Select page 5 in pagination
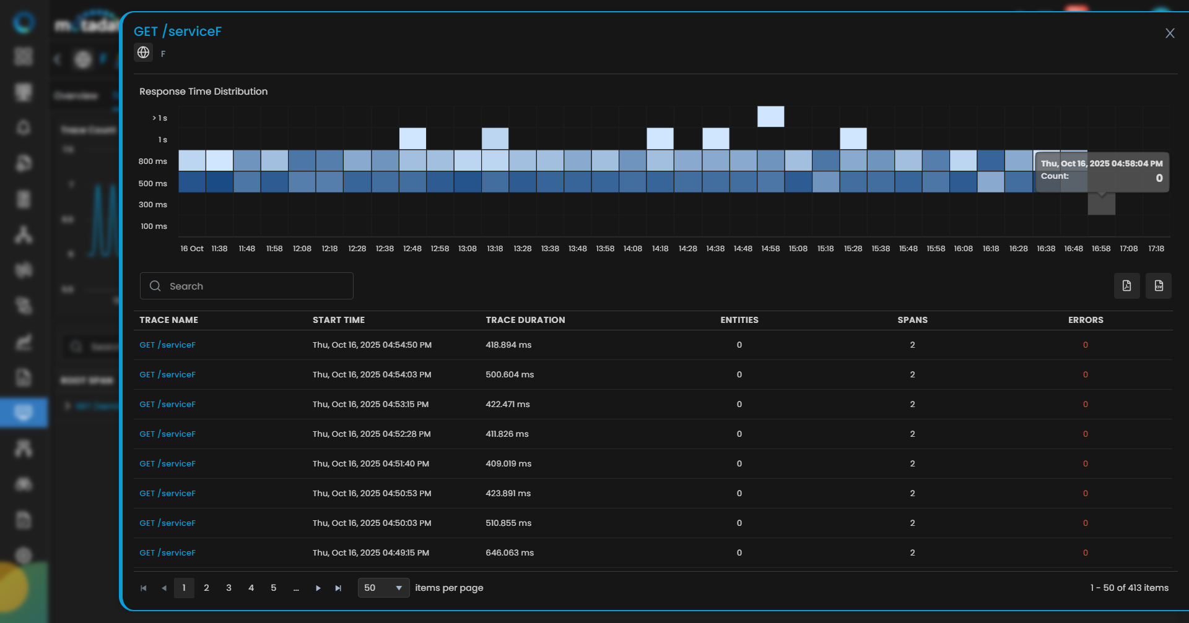Image resolution: width=1189 pixels, height=623 pixels. (x=273, y=588)
